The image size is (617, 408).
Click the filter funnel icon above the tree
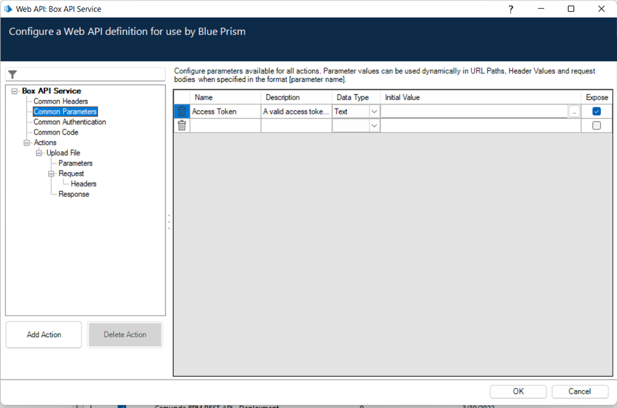tap(12, 74)
